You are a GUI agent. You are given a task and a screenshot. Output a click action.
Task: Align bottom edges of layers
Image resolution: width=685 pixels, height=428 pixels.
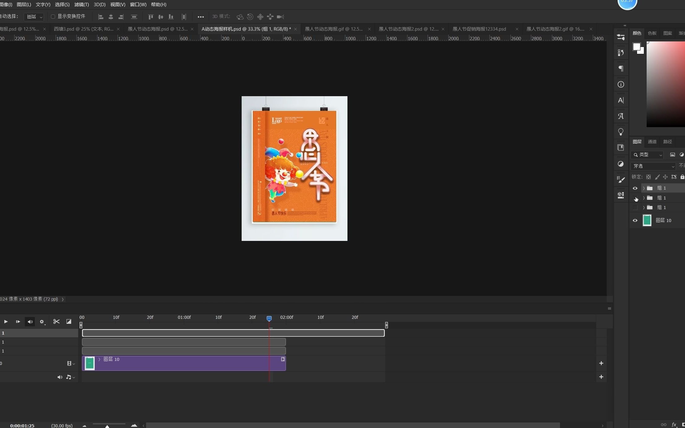[x=171, y=17]
